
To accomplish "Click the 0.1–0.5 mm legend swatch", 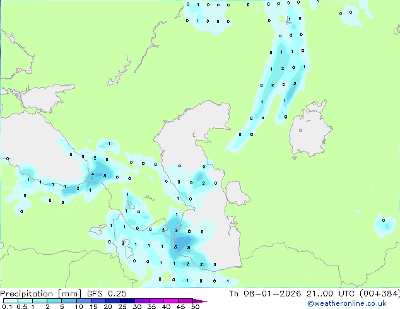I will point(11,301).
